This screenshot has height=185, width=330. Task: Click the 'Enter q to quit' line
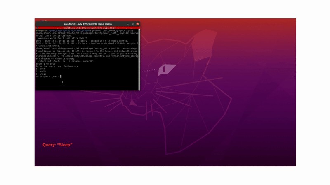click(x=45, y=64)
